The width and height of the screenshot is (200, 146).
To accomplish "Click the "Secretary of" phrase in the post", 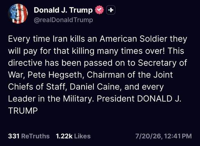I will [162, 63].
